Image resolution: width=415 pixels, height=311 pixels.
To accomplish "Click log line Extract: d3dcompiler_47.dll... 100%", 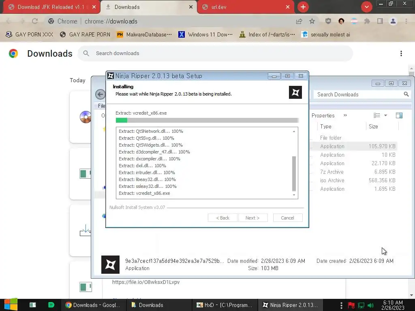I will (x=154, y=152).
